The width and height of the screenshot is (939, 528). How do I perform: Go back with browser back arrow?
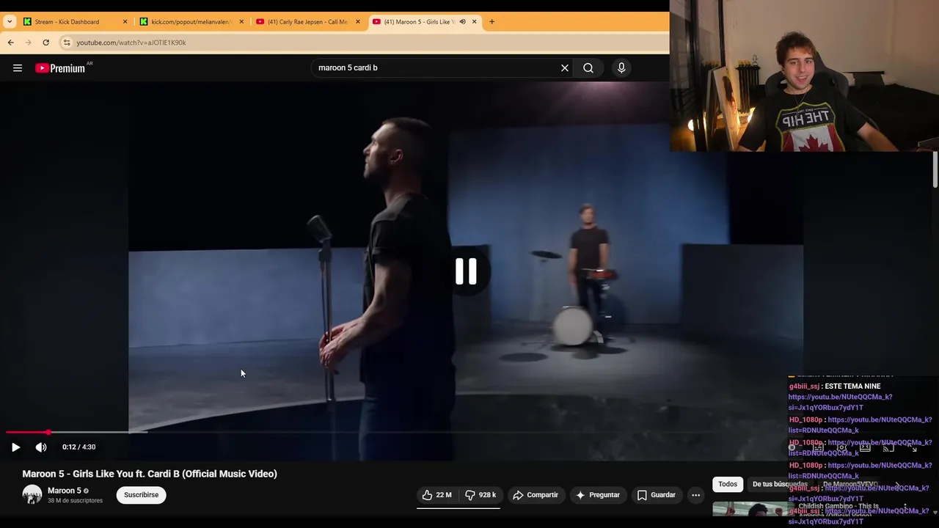point(10,43)
